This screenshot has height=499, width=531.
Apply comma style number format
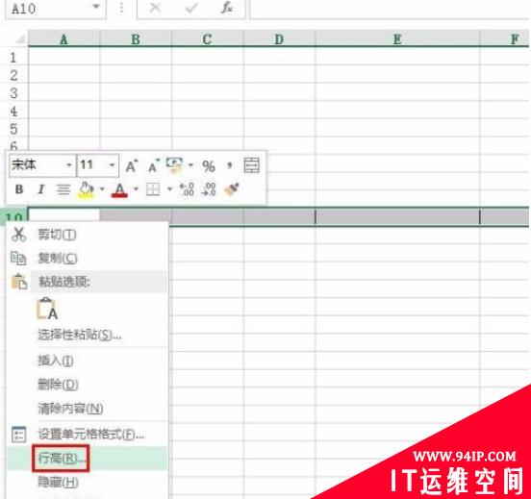click(x=230, y=166)
